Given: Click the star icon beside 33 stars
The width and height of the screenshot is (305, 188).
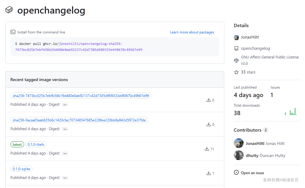Looking at the screenshot, I should 236,72.
